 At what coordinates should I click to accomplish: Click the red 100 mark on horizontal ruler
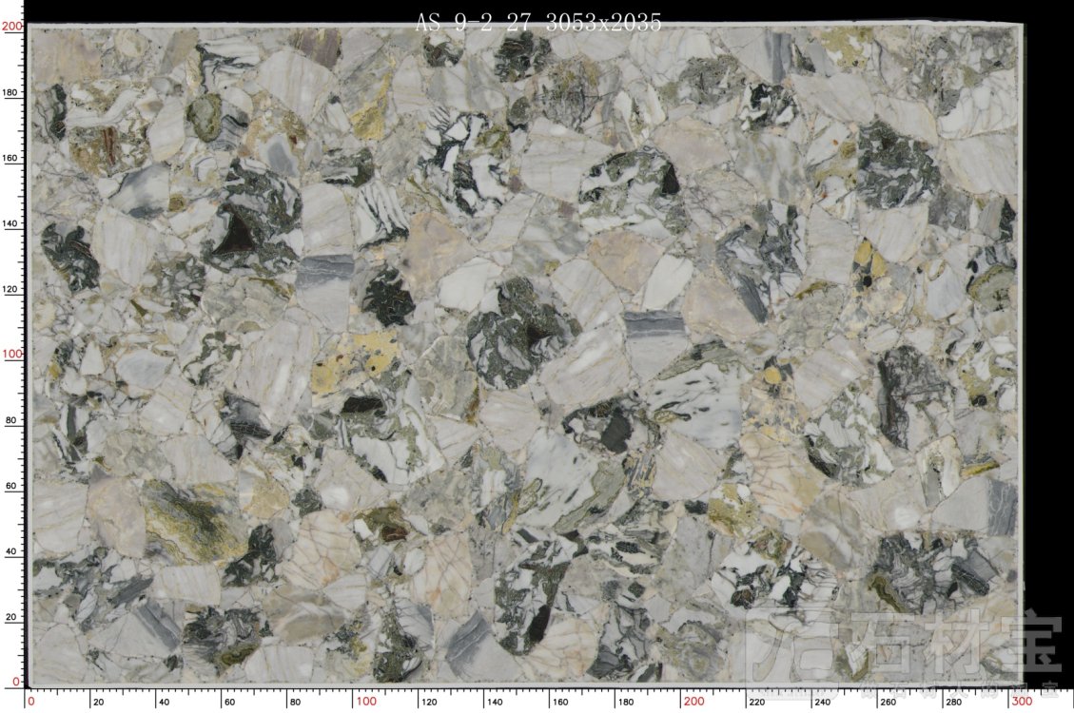(x=366, y=702)
